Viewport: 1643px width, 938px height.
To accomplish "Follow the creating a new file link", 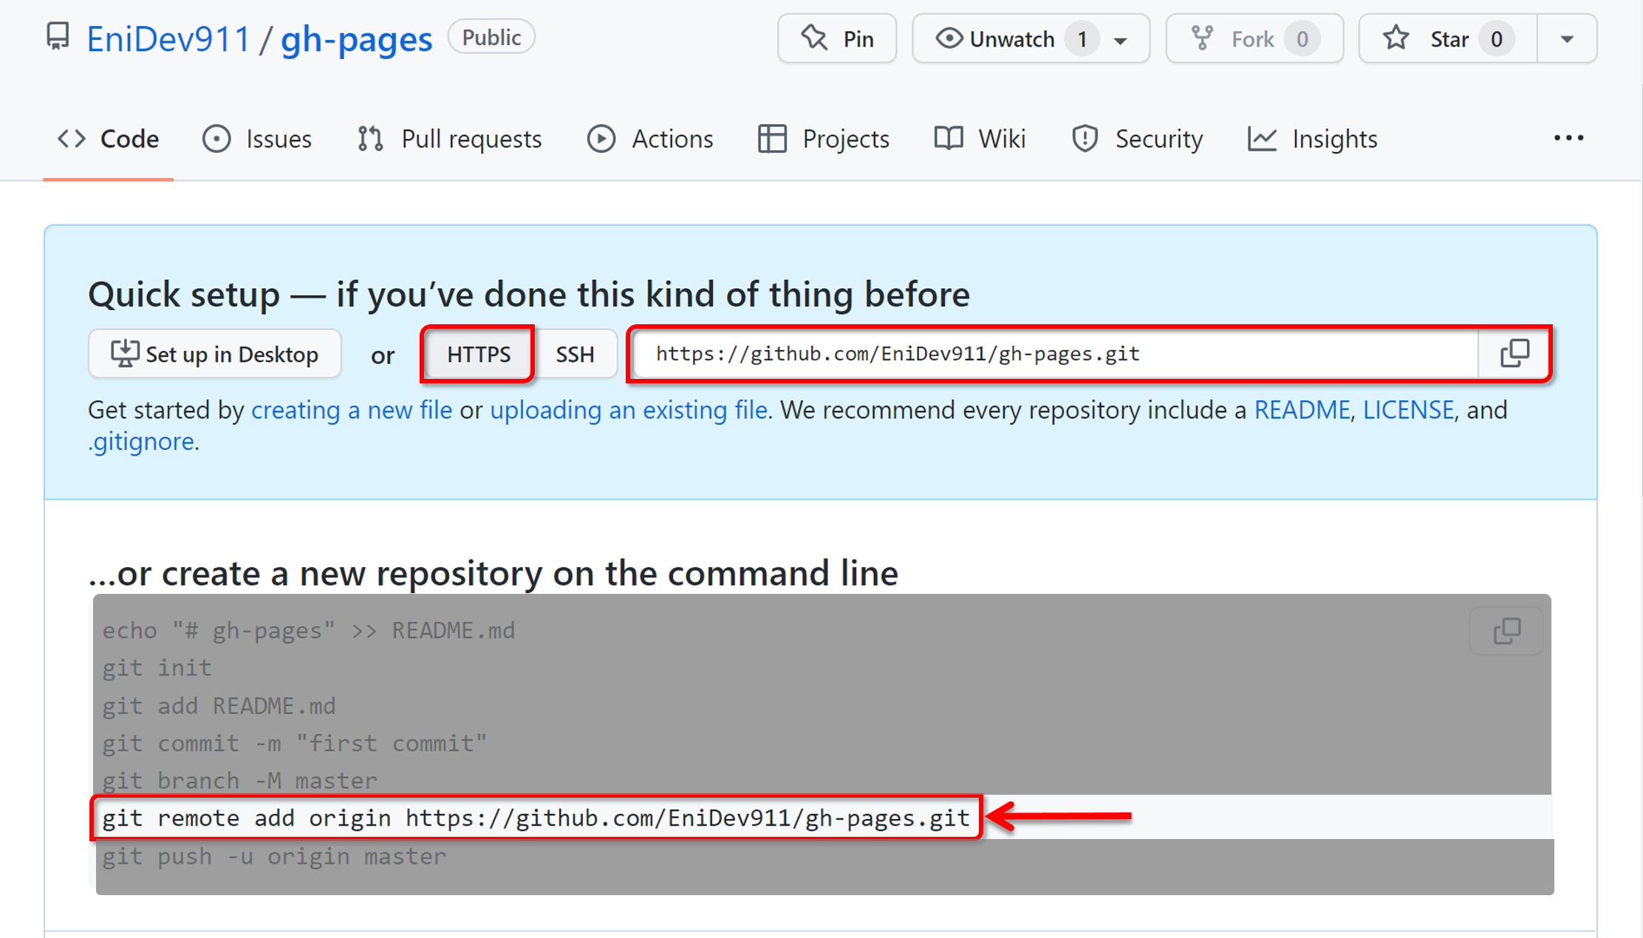I will pos(352,410).
